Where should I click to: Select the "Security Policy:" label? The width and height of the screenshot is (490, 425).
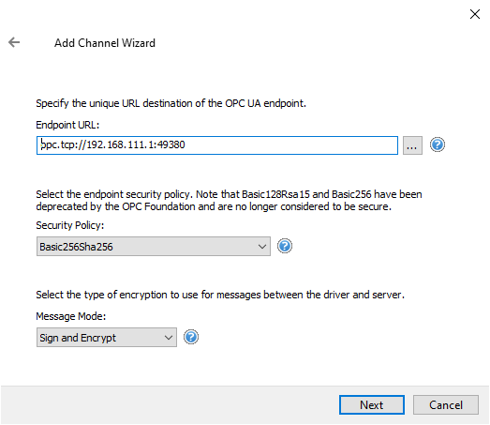point(70,225)
